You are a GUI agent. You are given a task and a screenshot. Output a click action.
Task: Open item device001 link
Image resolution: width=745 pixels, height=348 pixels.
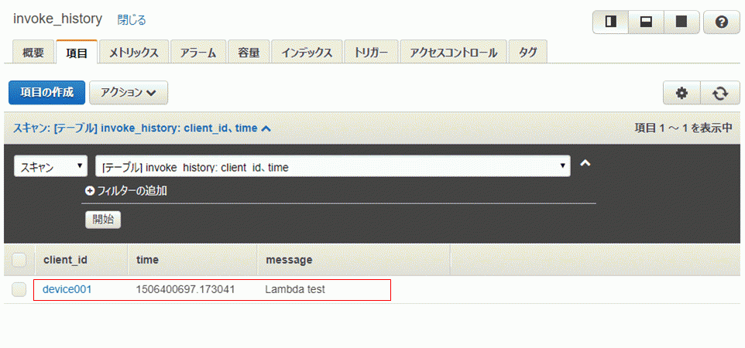coord(67,289)
